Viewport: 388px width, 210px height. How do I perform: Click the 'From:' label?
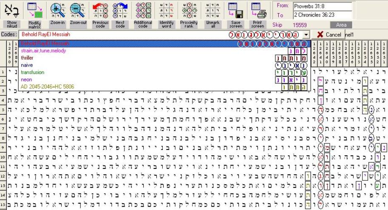click(283, 6)
